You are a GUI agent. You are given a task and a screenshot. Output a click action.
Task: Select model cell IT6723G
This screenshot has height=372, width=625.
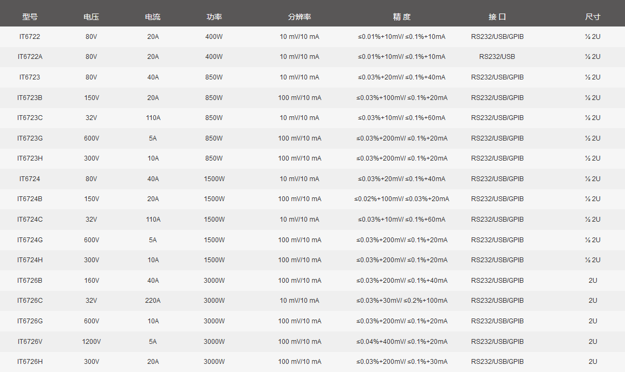[30, 138]
